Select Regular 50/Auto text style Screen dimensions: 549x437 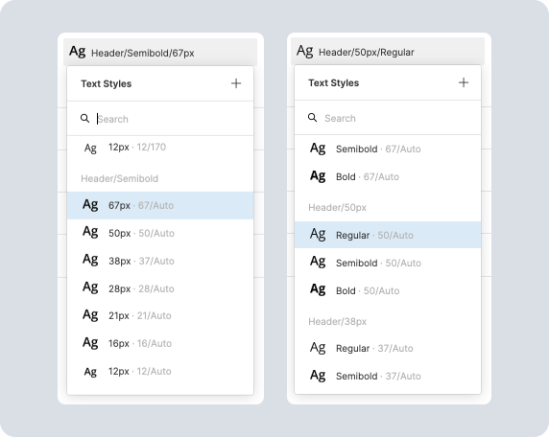(x=388, y=235)
